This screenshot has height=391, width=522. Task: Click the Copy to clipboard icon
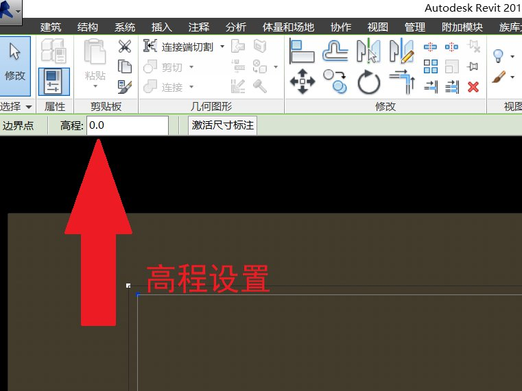[x=125, y=66]
